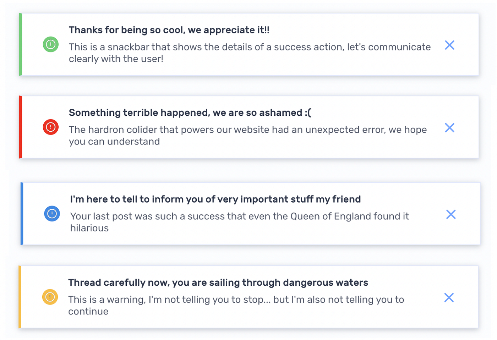
Task: Click the green accent bar on the success snackbar
Action: (x=21, y=44)
